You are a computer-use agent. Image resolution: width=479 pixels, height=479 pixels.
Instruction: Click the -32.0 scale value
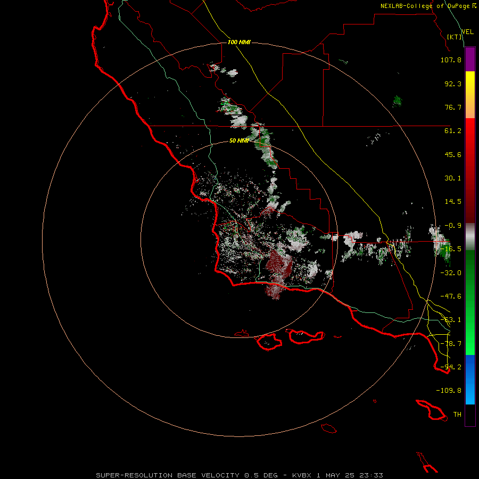[451, 273]
